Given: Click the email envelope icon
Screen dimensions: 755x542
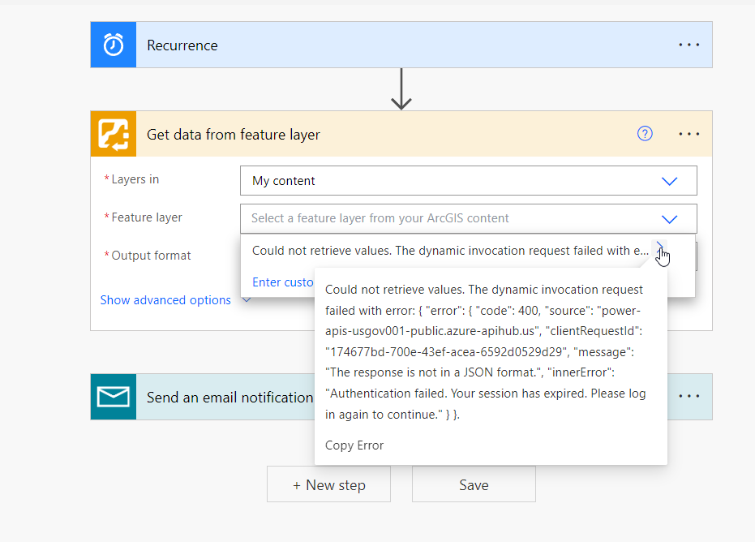Looking at the screenshot, I should pos(114,397).
